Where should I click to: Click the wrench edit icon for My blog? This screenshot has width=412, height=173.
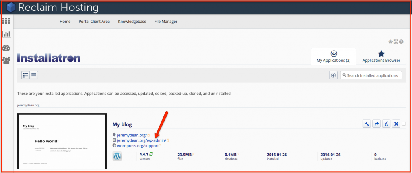(367, 124)
